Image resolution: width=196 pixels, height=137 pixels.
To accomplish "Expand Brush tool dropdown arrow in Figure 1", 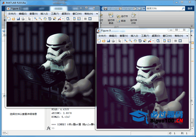I will point(63,19).
